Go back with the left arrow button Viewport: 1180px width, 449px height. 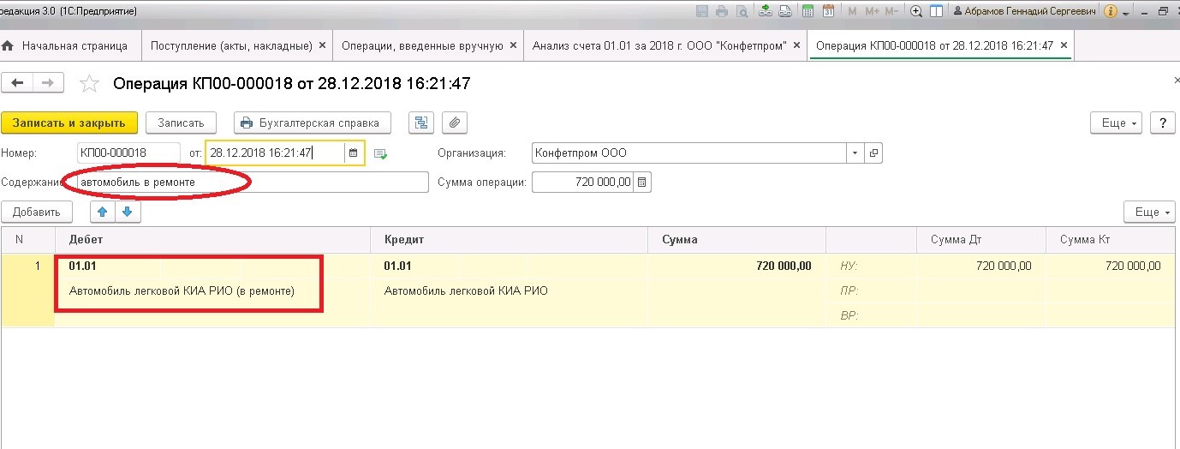tap(18, 82)
